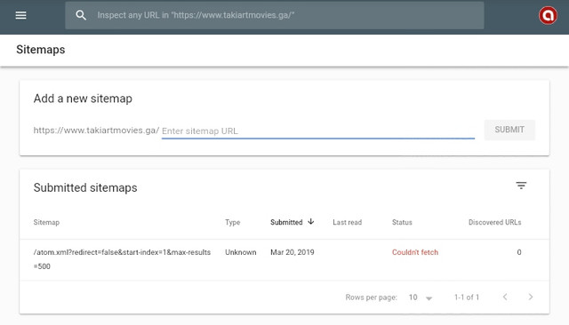Click the Couldn't fetch status
This screenshot has height=325, width=569.
[415, 252]
